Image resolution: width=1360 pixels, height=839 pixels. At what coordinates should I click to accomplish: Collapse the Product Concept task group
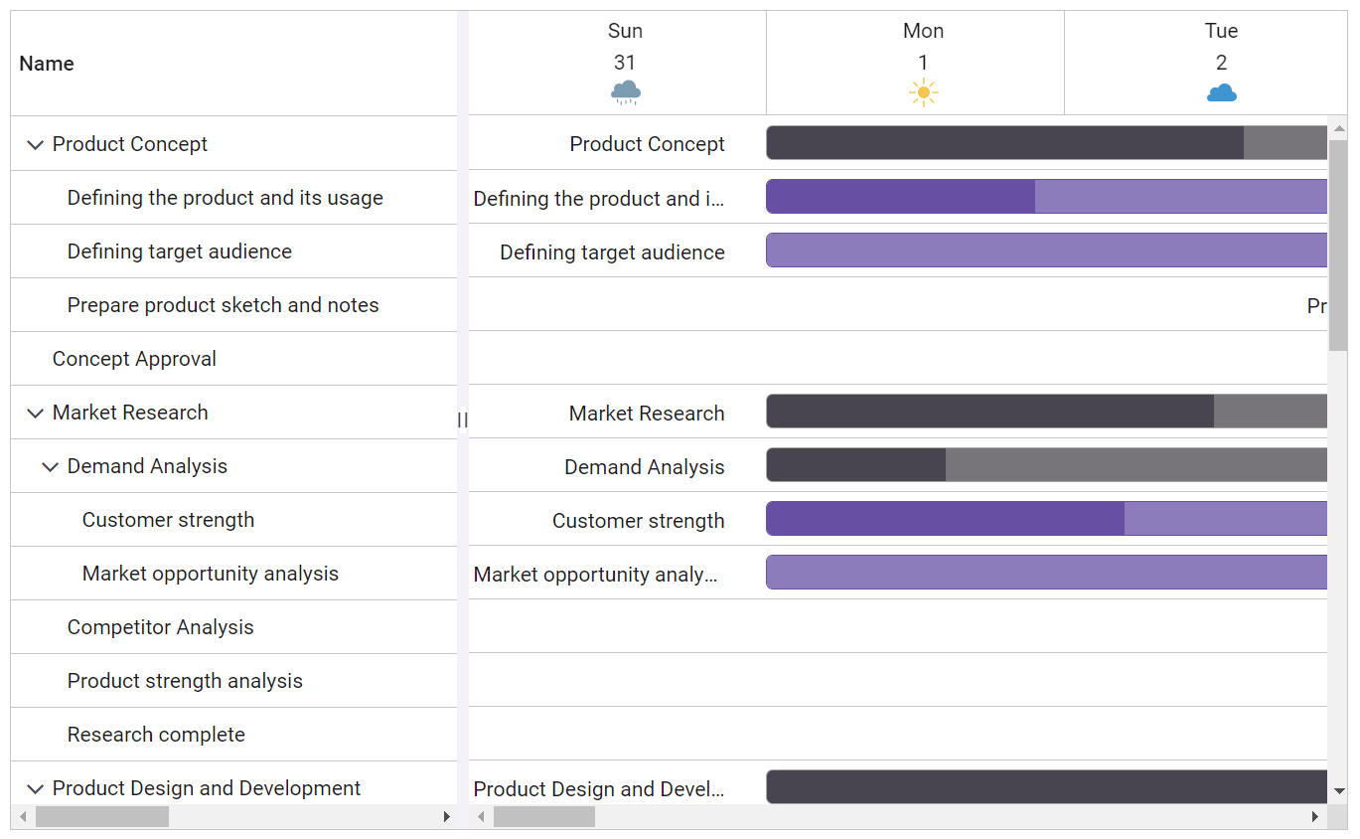tap(36, 144)
